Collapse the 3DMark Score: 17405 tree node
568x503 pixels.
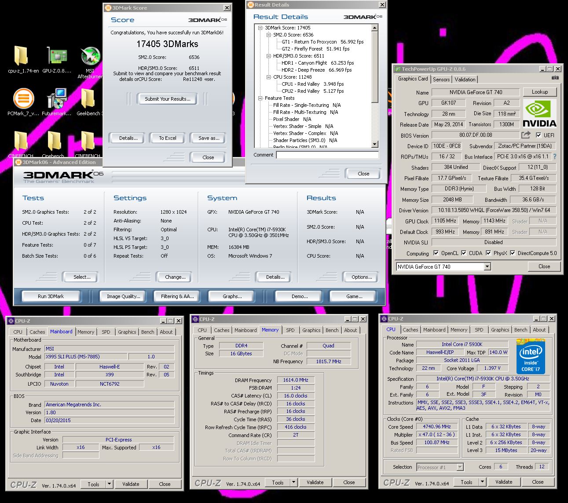click(x=260, y=28)
